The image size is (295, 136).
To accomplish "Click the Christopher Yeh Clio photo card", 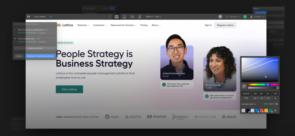I will pyautogui.click(x=177, y=57).
